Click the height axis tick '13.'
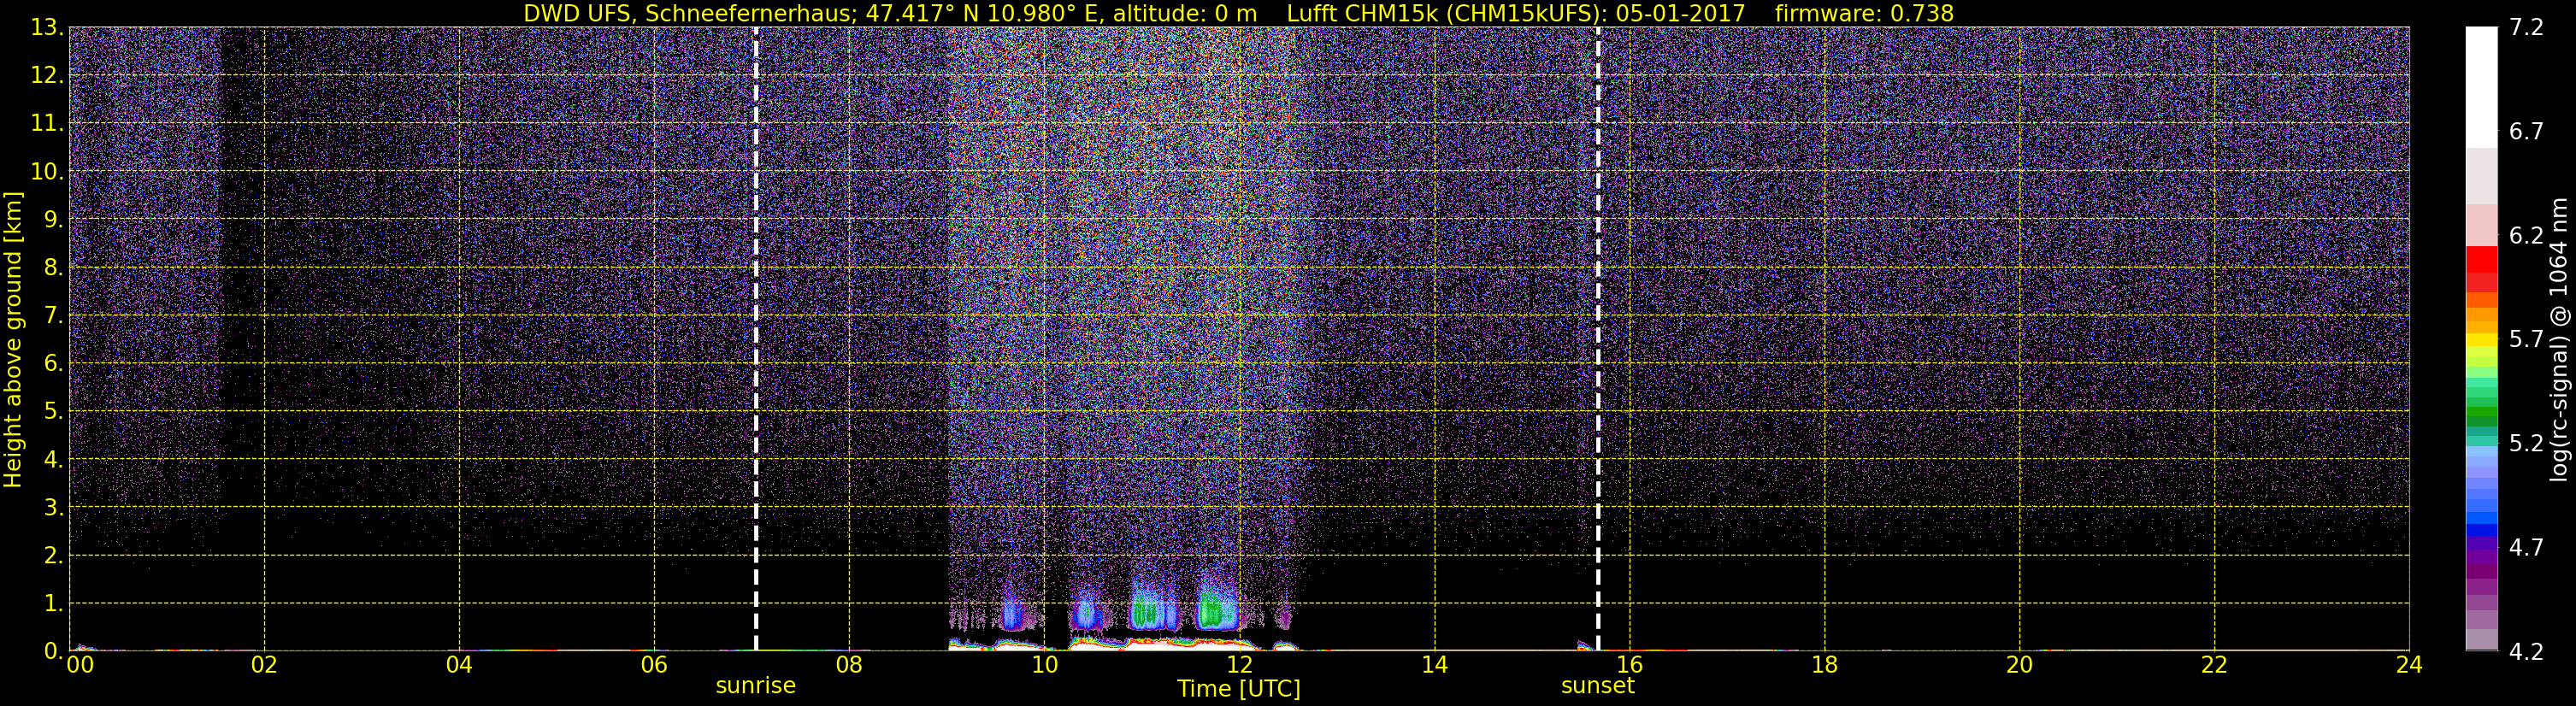 tap(46, 27)
